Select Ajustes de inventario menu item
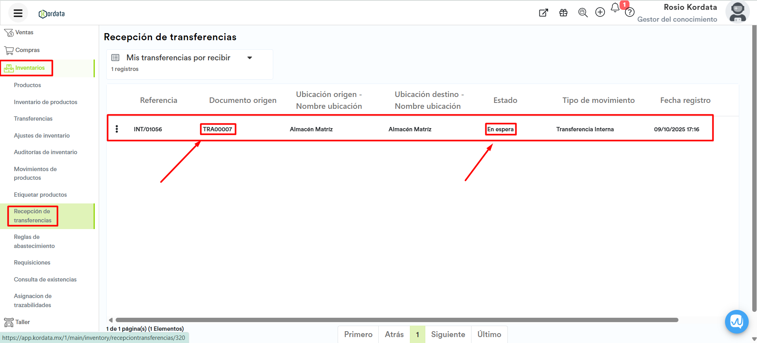This screenshot has height=343, width=757. pyautogui.click(x=41, y=136)
